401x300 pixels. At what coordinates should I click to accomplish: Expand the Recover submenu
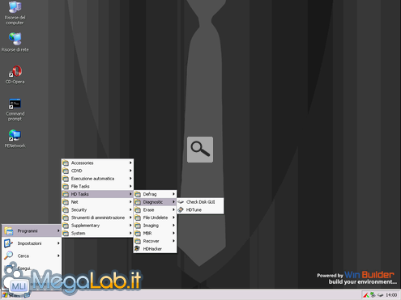[155, 241]
